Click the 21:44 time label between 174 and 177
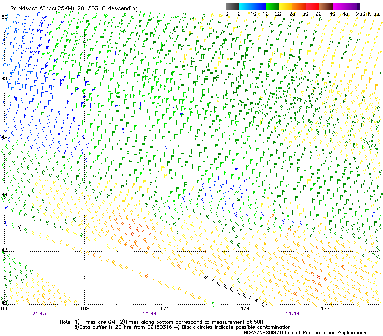The width and height of the screenshot is (383, 336). tap(292, 314)
